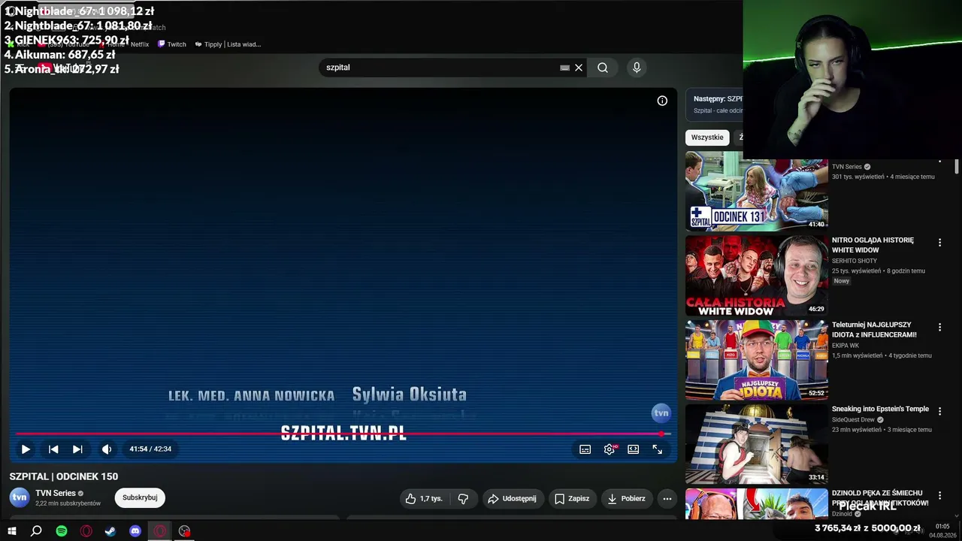Open 'NITRO OGLĄDA HISTORIĘ WHITE WIDOW' title

(x=873, y=245)
